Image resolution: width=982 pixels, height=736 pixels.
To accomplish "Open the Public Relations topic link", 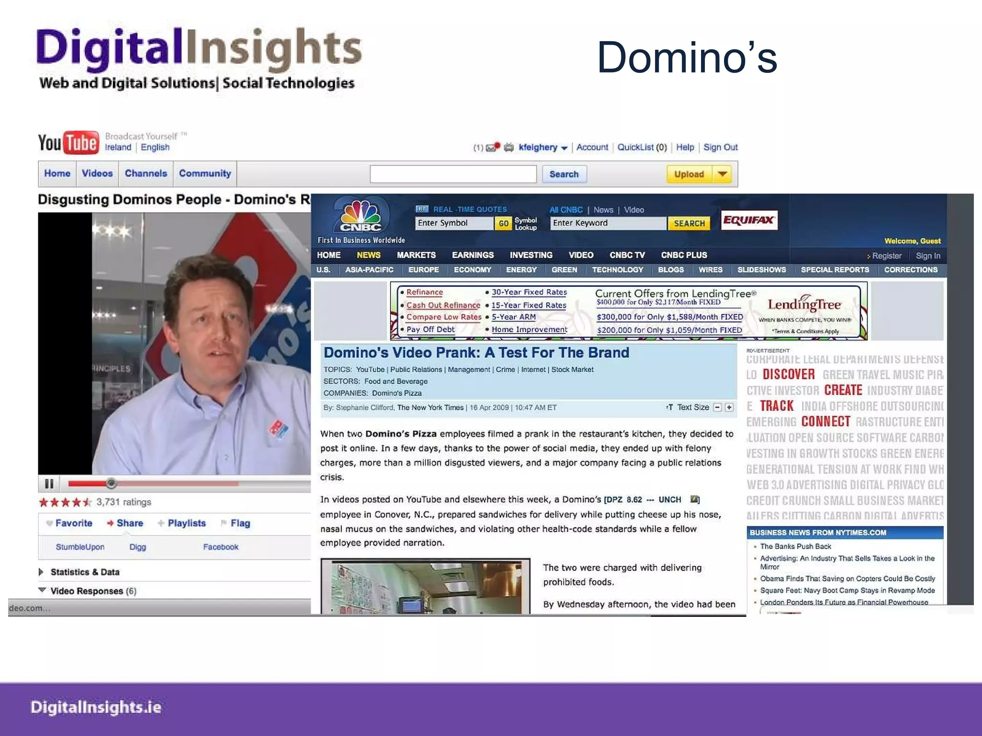I will [416, 369].
